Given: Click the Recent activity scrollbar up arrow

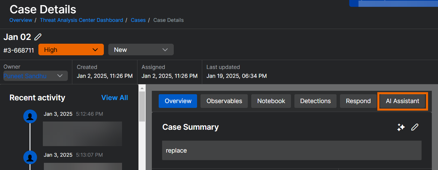Looking at the screenshot, I should click(142, 88).
